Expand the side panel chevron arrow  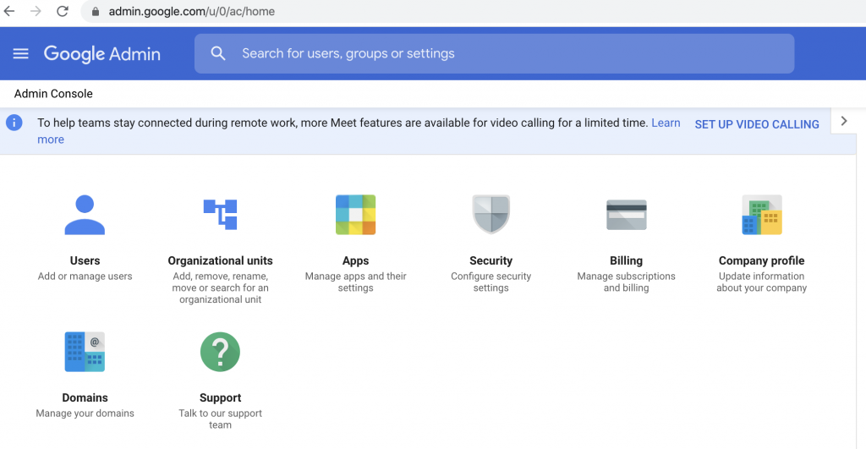pyautogui.click(x=844, y=121)
